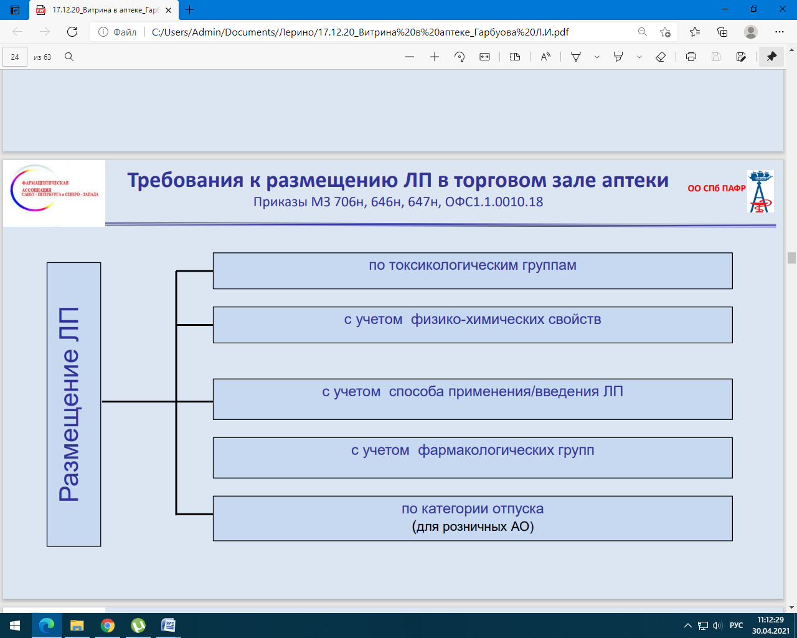This screenshot has width=797, height=638.
Task: Click the ОО СПб ПАФР label
Action: point(716,188)
